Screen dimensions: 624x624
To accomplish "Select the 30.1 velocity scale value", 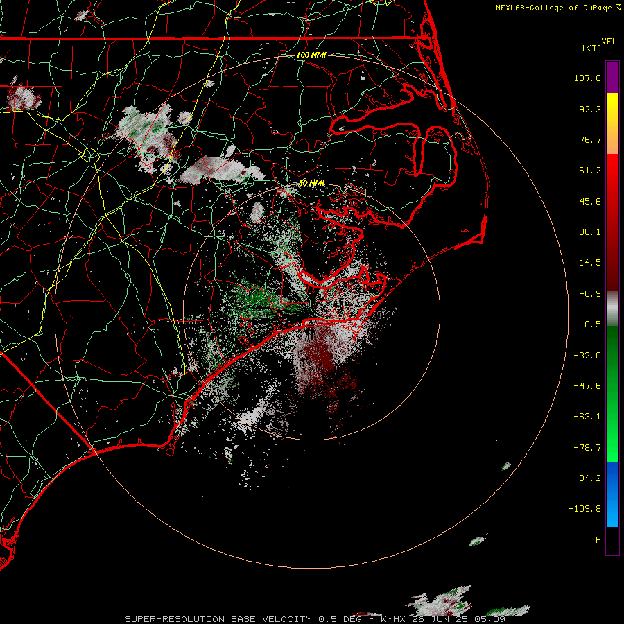I will coord(590,232).
